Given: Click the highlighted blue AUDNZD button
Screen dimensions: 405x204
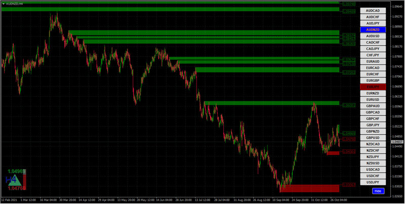Looking at the screenshot, I should point(373,30).
